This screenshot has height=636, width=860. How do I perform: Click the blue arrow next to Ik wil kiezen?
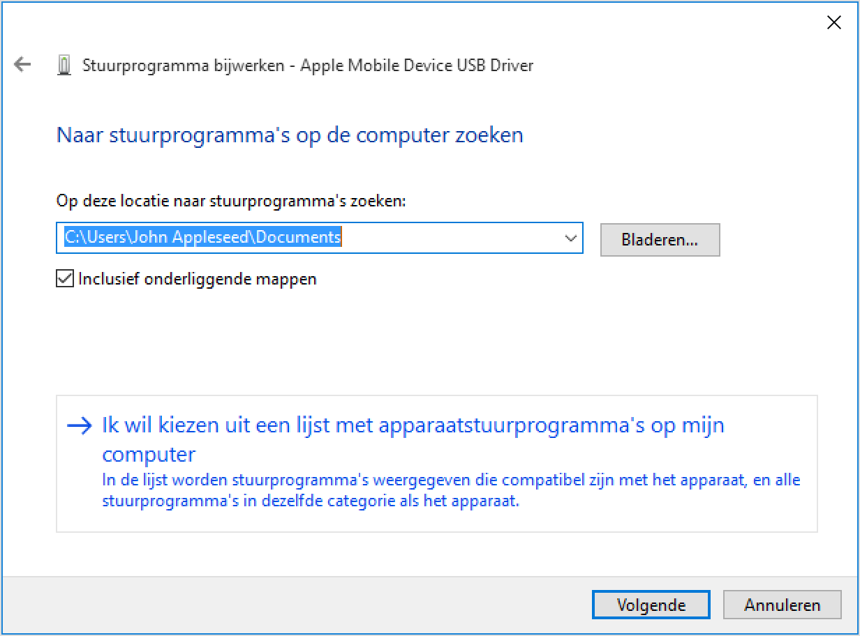point(80,426)
